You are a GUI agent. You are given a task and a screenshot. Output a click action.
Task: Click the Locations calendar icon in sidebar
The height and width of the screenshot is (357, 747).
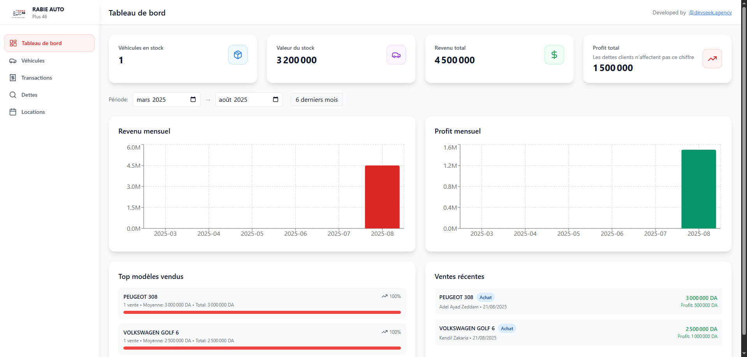pyautogui.click(x=13, y=112)
